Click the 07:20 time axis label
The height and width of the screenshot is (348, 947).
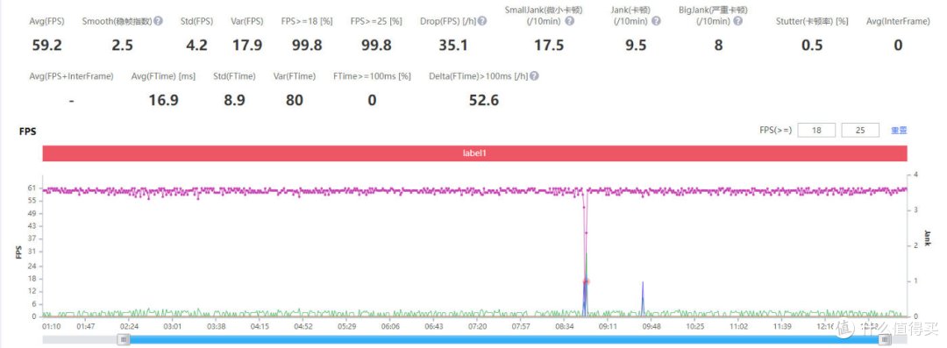[477, 325]
